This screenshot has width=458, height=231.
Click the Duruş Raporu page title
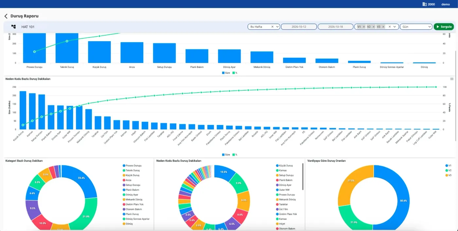coord(25,16)
